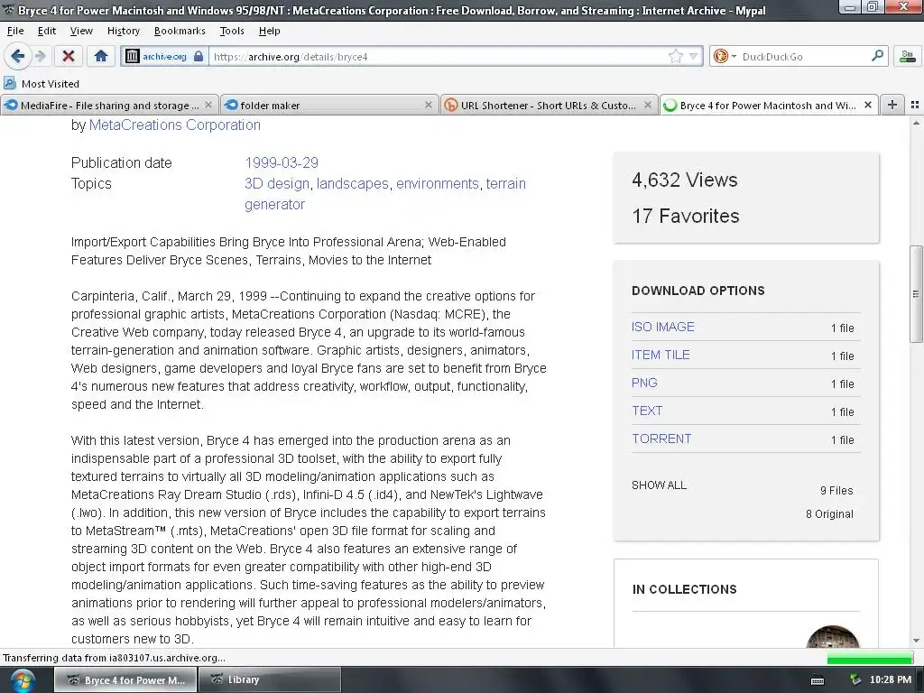Click SHOW ALL download files
This screenshot has height=693, width=924.
(659, 485)
